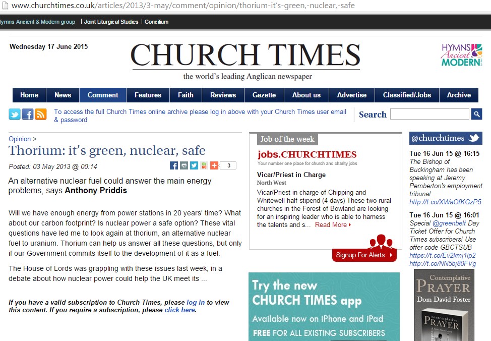Click the 'OK NO' share icon
Image resolution: width=491 pixels, height=341 pixels.
(x=204, y=165)
